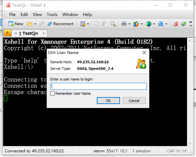Click the Reconnect toolbar button
Image resolution: width=196 pixels, height=157 pixels.
pos(60,24)
